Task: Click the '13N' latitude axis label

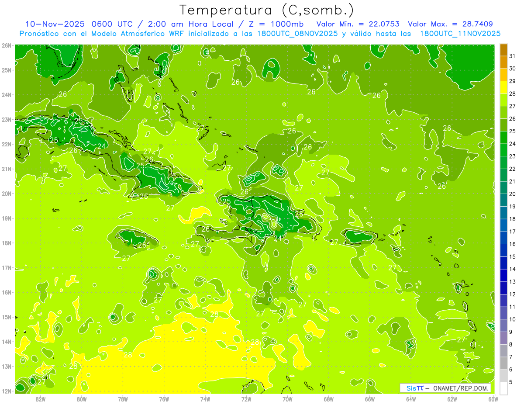Action: click(7, 366)
